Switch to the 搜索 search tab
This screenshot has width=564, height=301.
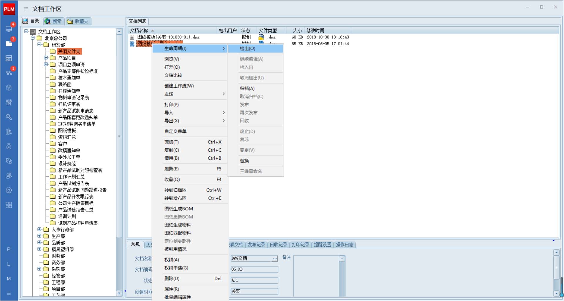tap(53, 21)
